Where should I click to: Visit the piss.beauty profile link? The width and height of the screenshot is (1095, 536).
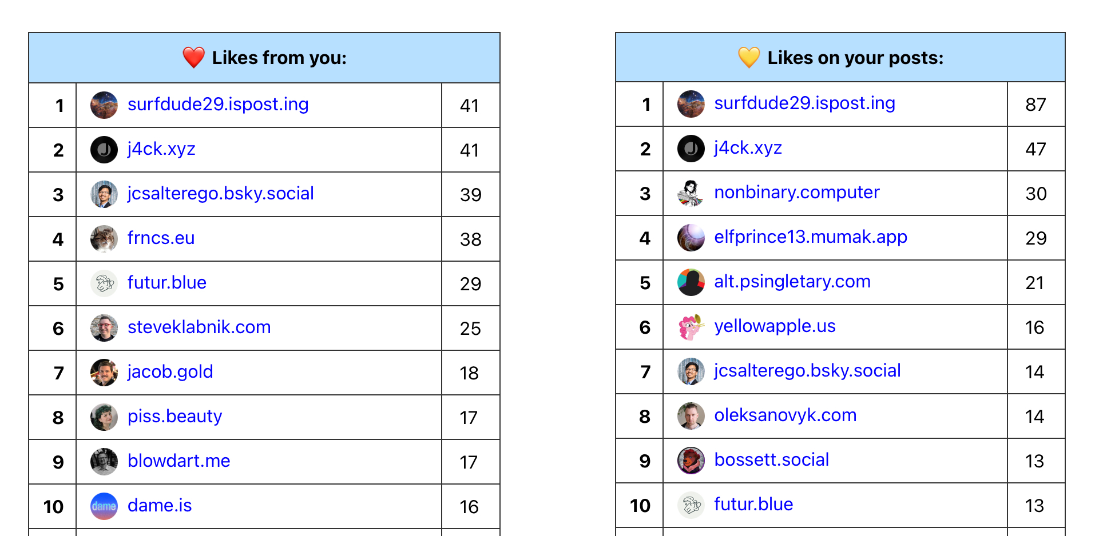tap(174, 417)
